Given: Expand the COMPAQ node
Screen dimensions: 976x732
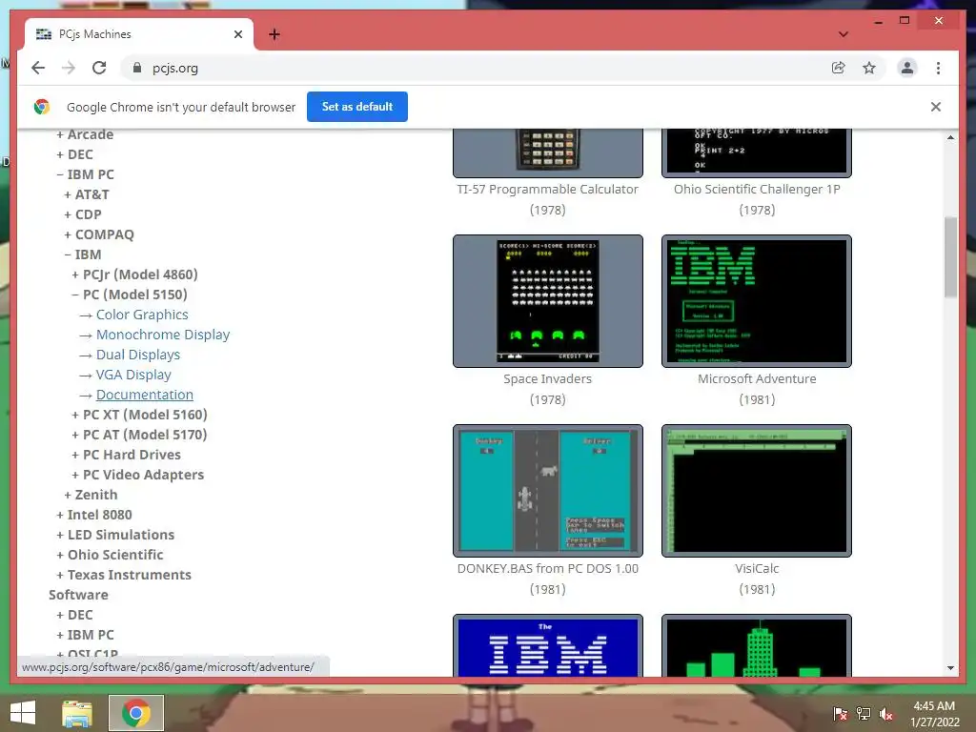Looking at the screenshot, I should click(99, 234).
